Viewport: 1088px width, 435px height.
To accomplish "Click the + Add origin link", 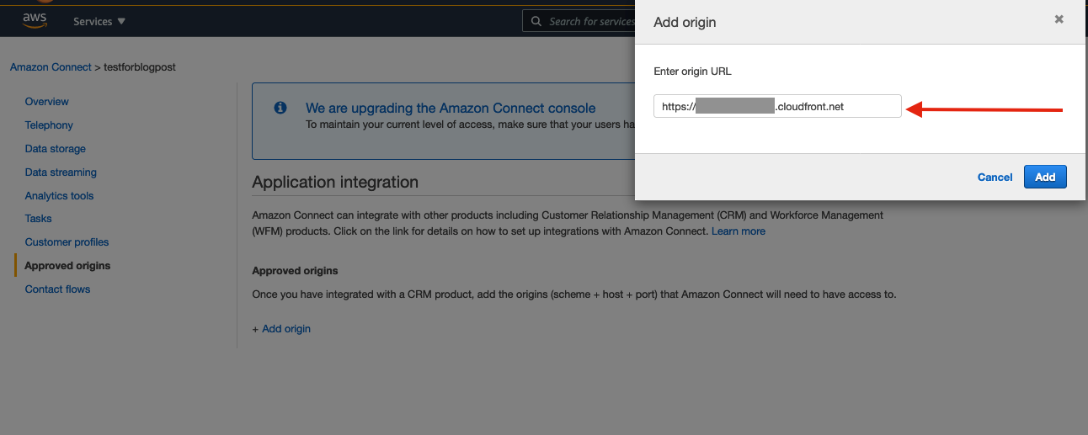I will coord(281,329).
